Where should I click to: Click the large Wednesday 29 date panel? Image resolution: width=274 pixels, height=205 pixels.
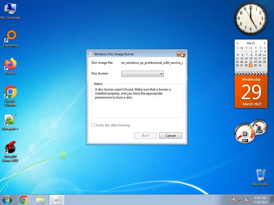(x=251, y=91)
